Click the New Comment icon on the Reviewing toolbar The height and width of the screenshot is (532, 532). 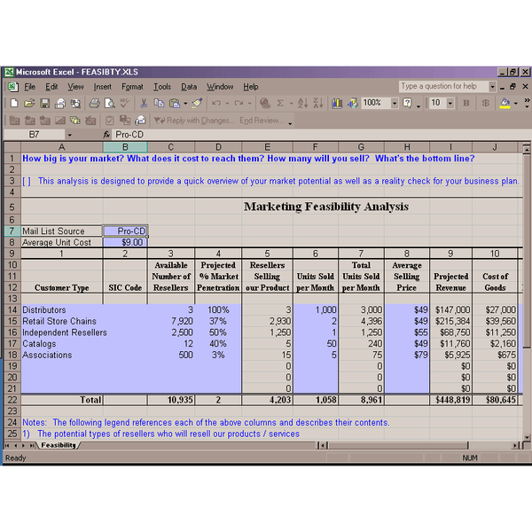click(x=14, y=120)
